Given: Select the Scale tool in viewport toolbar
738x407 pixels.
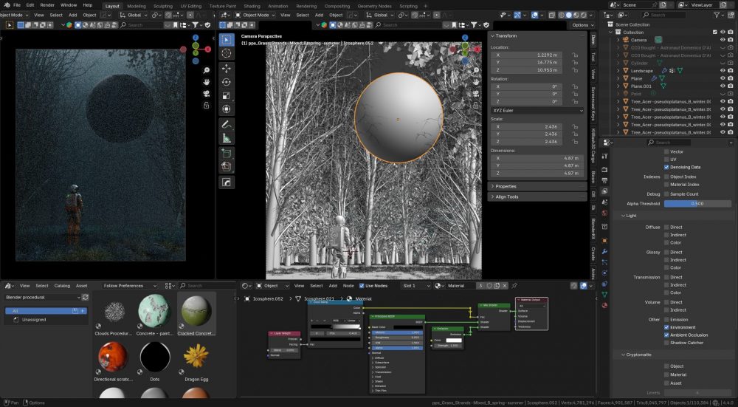Looking at the screenshot, I should (x=227, y=95).
